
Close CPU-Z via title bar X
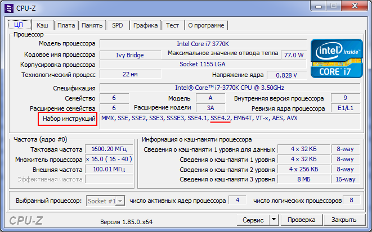(x=355, y=6)
